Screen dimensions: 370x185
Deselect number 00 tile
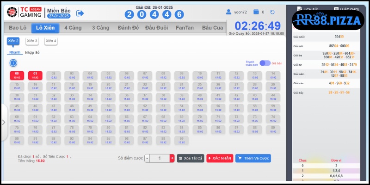17,75
